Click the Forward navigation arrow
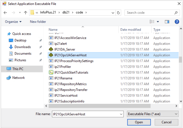Image resolution: width=183 pixels, height=128 pixels. (13, 12)
